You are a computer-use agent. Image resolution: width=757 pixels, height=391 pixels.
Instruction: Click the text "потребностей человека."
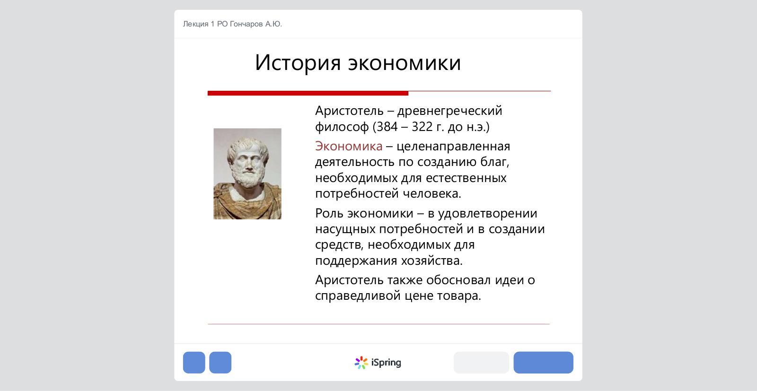coord(388,193)
